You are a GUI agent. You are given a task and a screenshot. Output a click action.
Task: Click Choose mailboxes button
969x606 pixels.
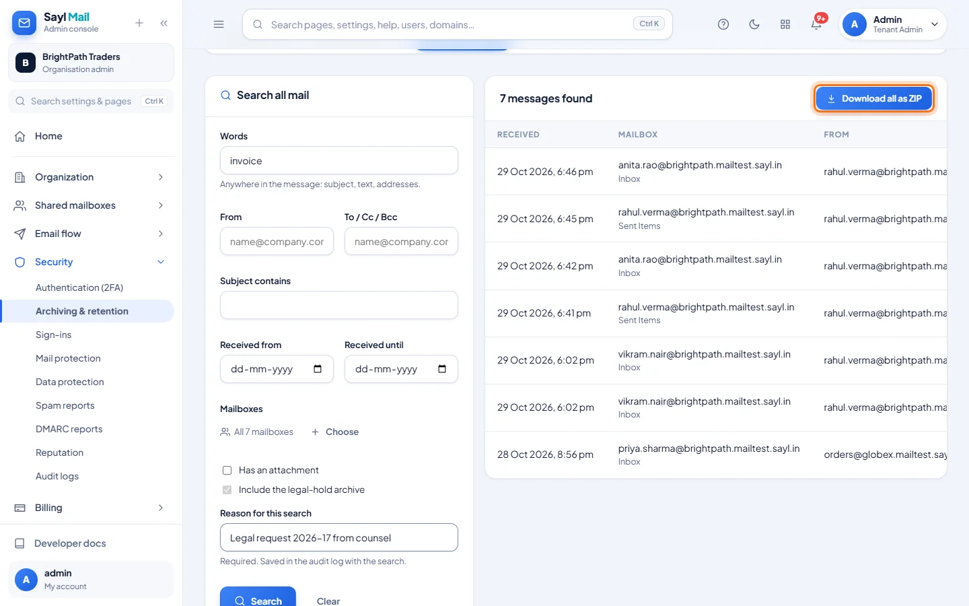pos(335,432)
